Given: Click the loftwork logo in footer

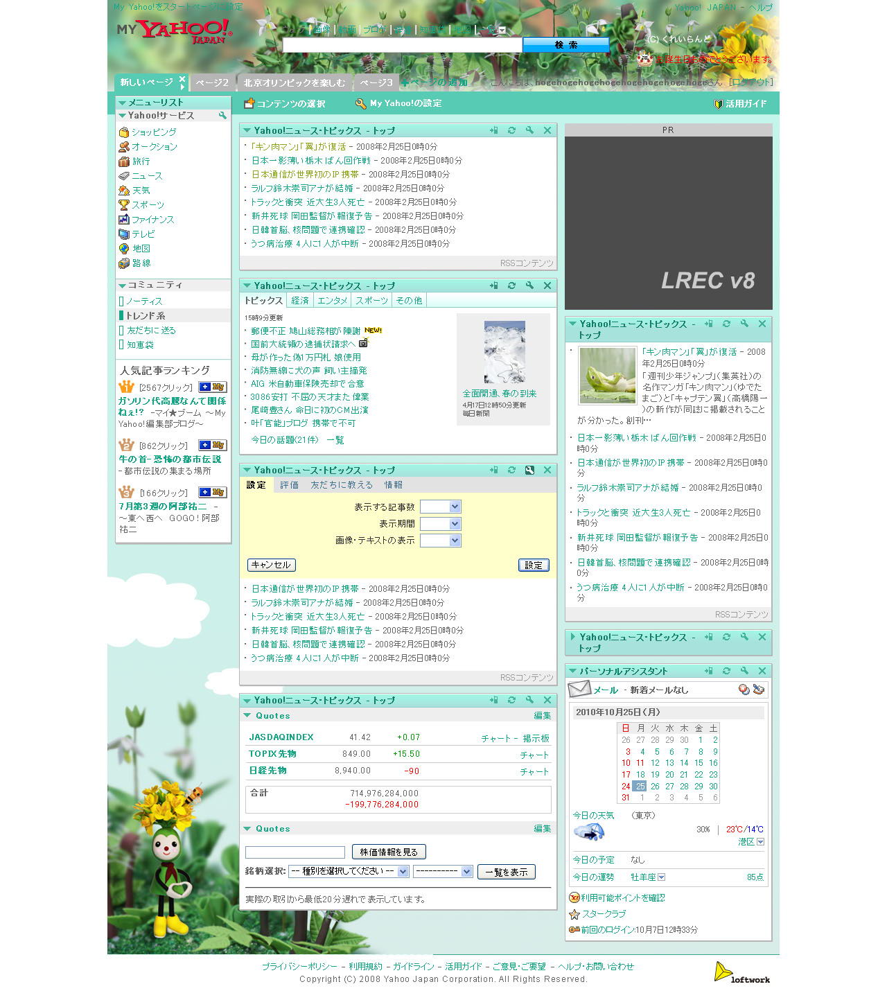Looking at the screenshot, I should click(x=742, y=972).
